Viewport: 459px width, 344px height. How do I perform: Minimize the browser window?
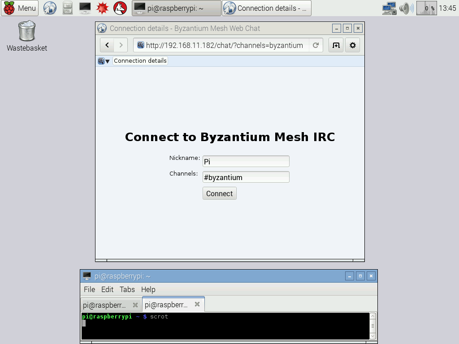[337, 28]
